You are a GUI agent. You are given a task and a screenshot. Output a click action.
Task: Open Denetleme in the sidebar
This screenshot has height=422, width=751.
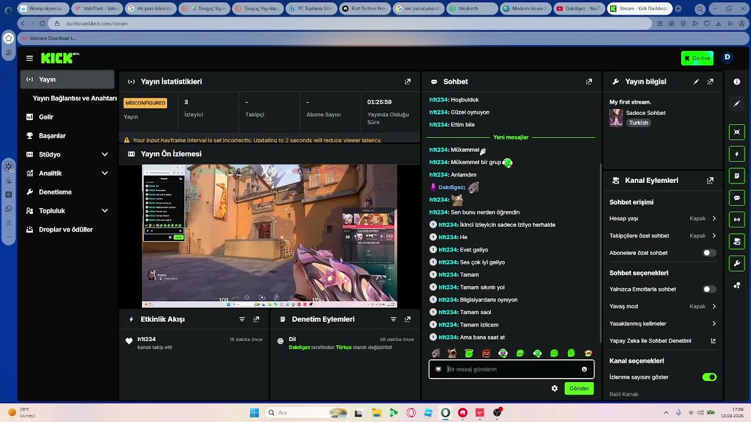click(x=67, y=192)
